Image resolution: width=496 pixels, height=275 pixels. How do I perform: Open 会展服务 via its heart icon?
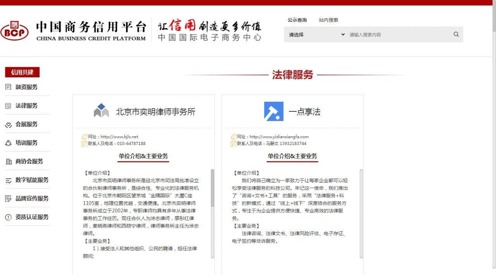(8, 124)
